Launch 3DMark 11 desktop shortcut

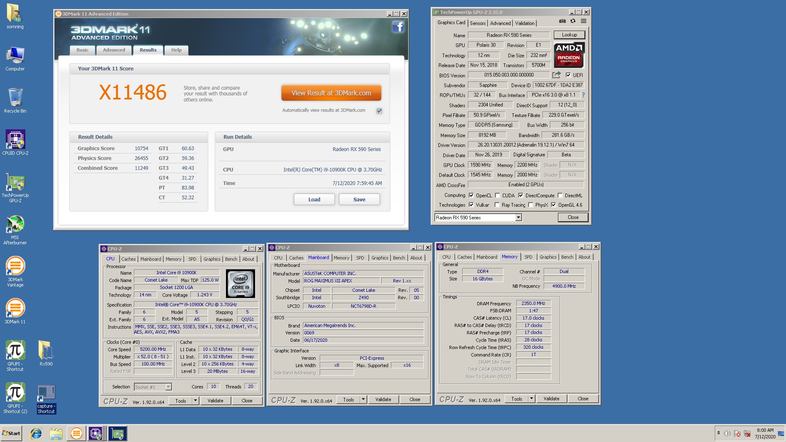pyautogui.click(x=15, y=311)
